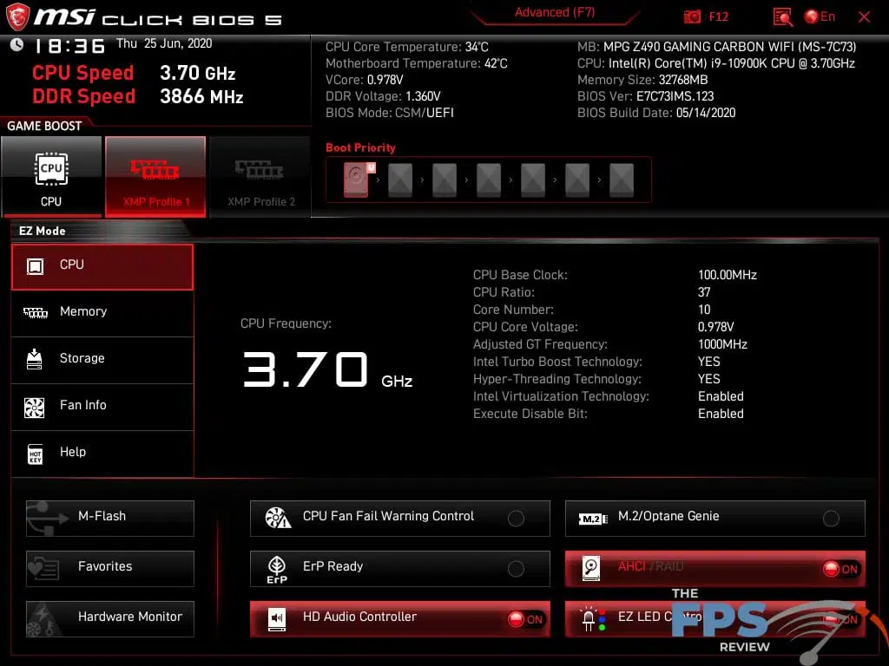Click the HD Audio speaker icon
This screenshot has width=889, height=666.
pos(277,619)
